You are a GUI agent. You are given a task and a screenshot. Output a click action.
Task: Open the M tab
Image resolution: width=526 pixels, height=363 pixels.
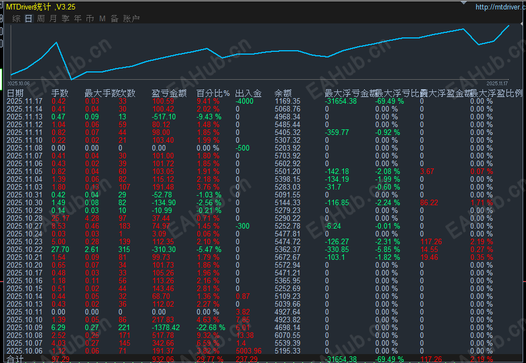tap(102, 18)
